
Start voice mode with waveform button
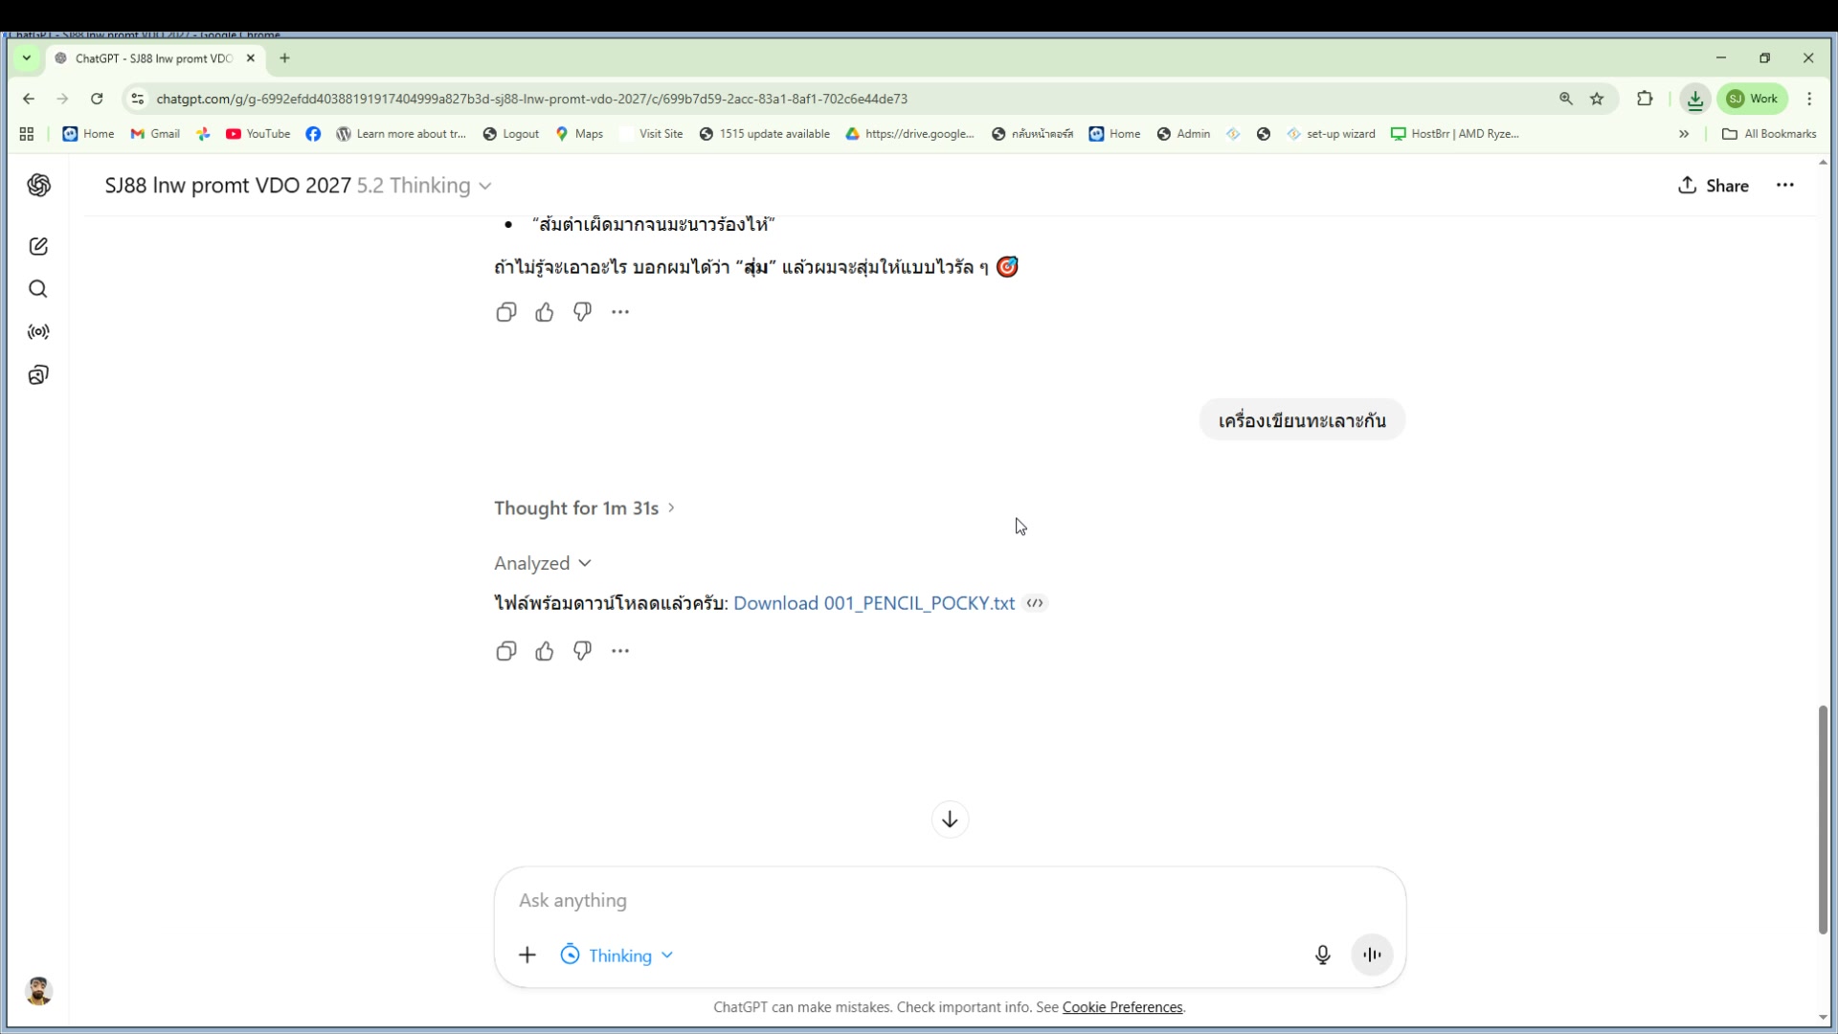point(1372,955)
